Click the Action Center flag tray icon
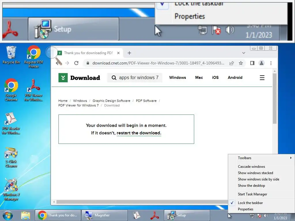295x221 pixels. [x=259, y=216]
